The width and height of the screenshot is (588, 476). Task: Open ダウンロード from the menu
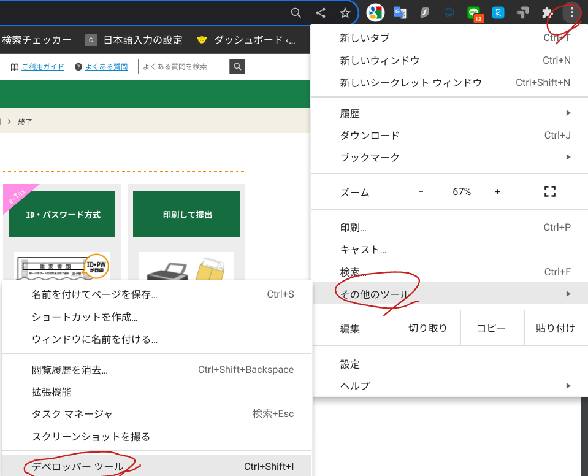[449, 136]
